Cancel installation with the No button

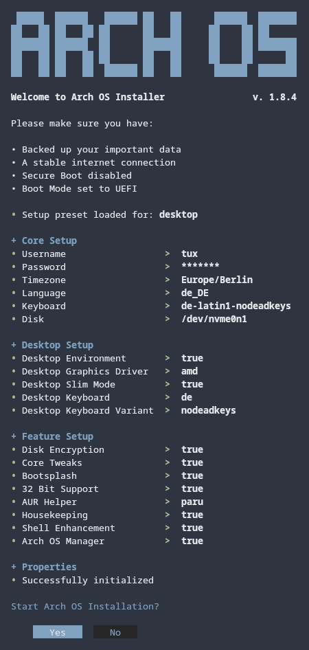[115, 631]
